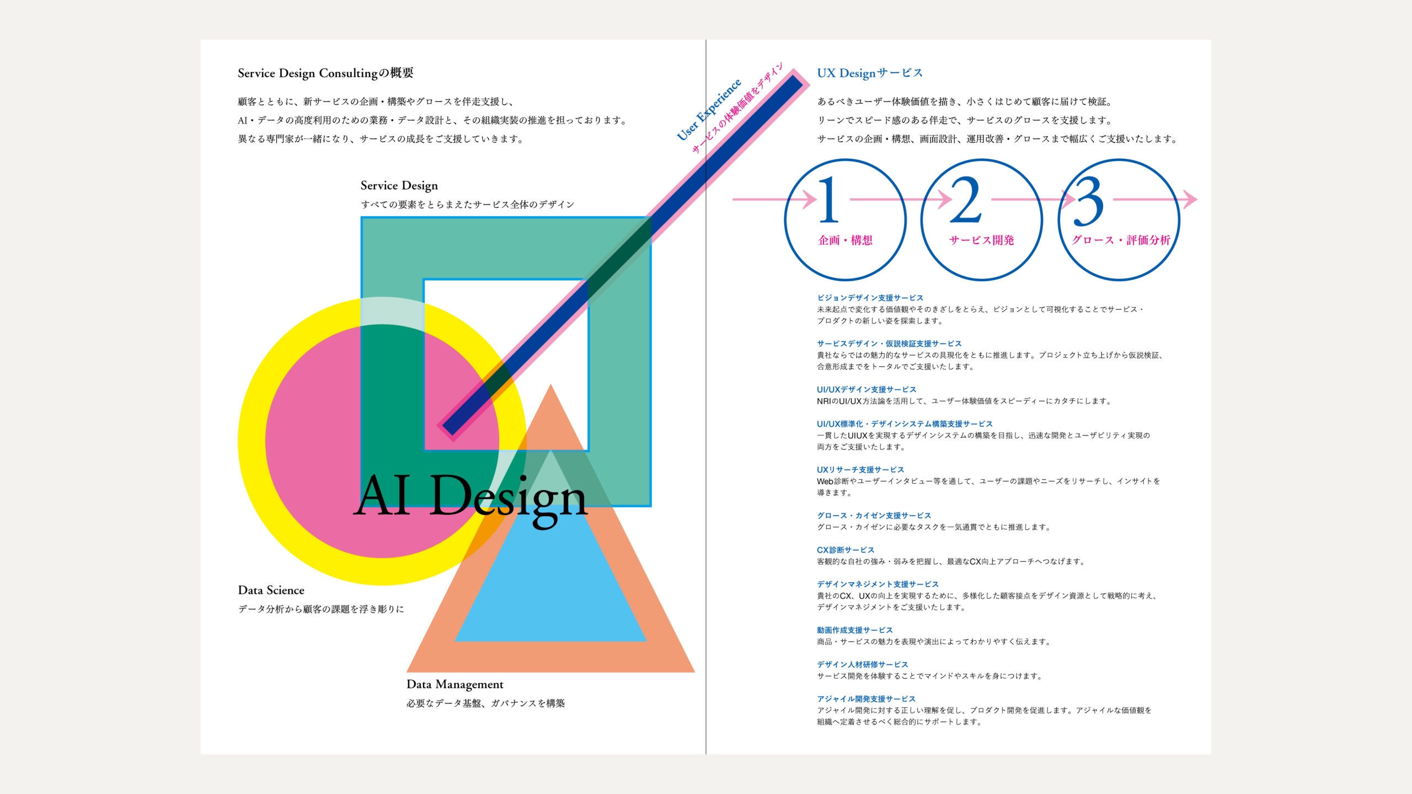
Task: Click CX診断サービス heading
Action: (846, 550)
